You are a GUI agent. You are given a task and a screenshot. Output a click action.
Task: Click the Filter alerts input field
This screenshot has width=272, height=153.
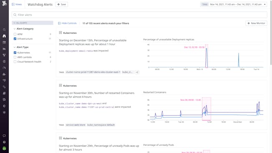click(x=139, y=15)
